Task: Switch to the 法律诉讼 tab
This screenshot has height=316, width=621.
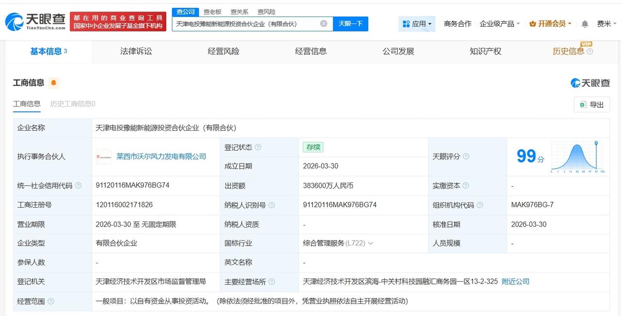Action: (135, 51)
